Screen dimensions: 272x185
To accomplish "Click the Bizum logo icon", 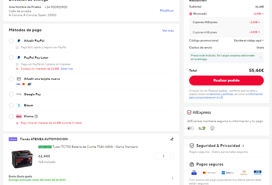I will (19, 105).
